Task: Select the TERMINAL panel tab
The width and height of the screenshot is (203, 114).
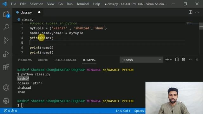Action: (x=89, y=60)
